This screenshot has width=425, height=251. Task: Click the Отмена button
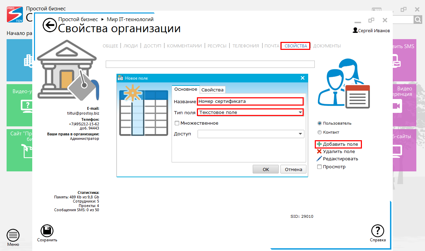click(x=294, y=169)
